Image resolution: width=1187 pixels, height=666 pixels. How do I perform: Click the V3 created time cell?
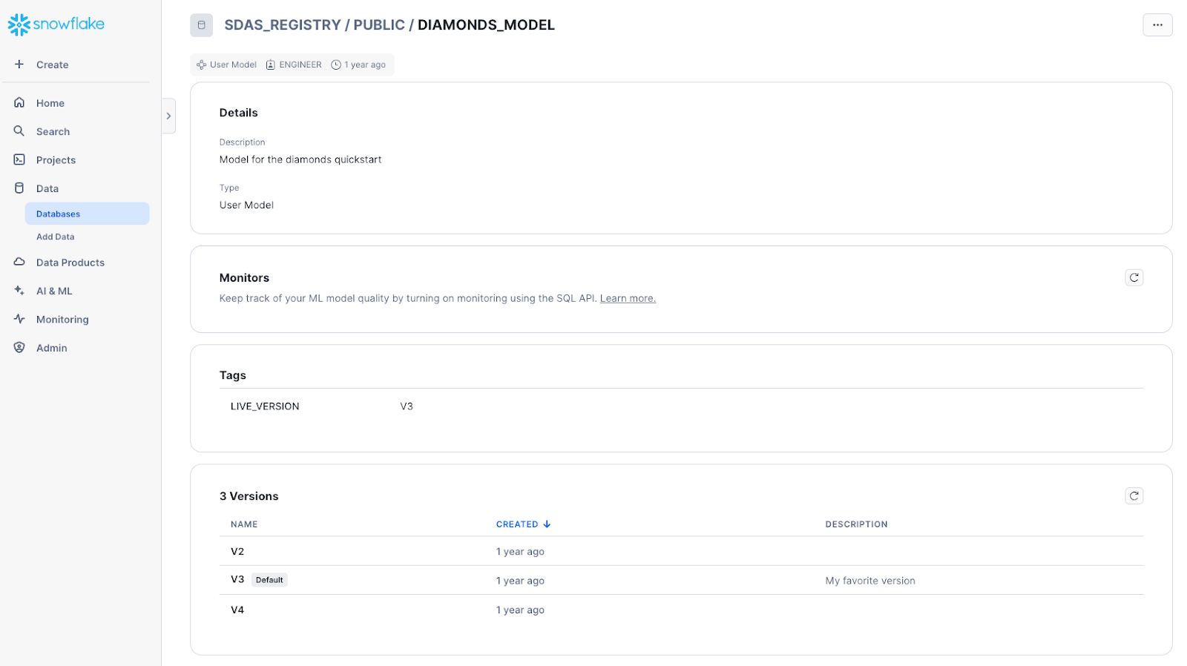coord(520,581)
